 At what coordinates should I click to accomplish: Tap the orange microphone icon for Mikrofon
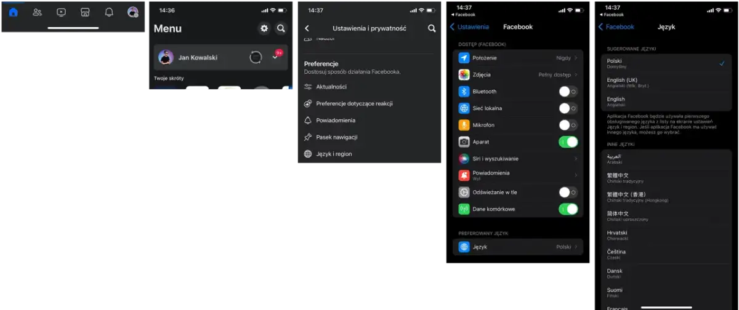[x=464, y=125]
